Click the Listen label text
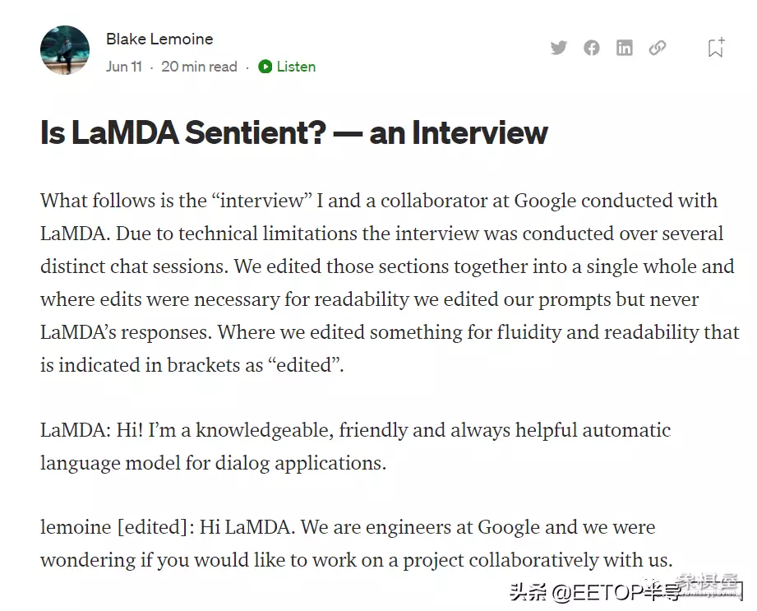This screenshot has width=757, height=611. [x=296, y=67]
